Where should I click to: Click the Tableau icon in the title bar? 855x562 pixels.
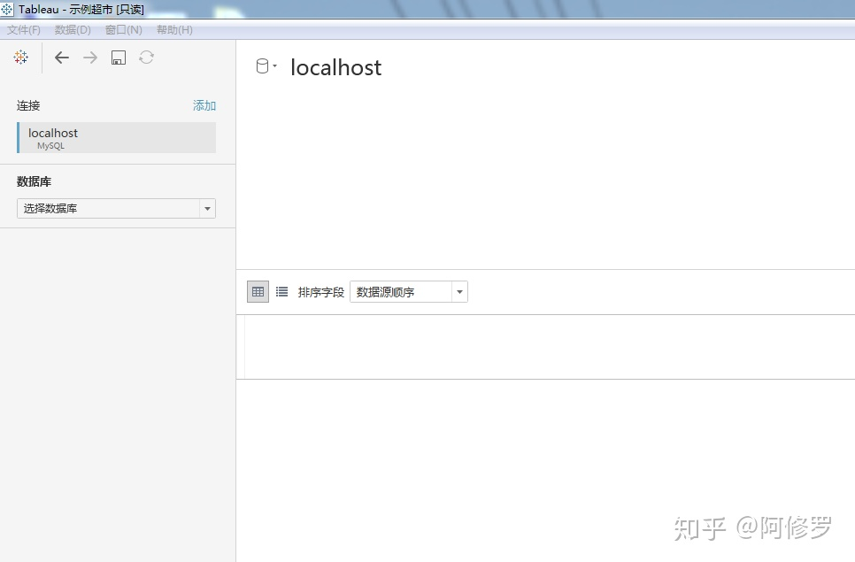pos(7,8)
